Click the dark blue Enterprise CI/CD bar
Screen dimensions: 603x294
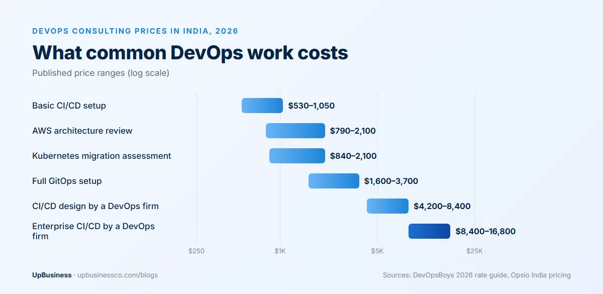[x=429, y=231]
